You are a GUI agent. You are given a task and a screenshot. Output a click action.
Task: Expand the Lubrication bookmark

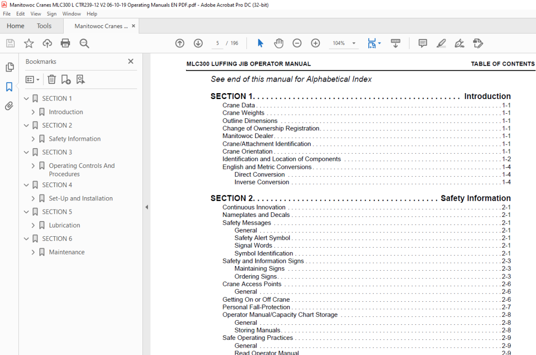pos(33,225)
